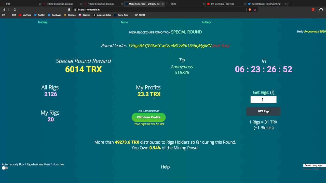Screen dimensions: 326x183
Task: Open the bookmarks folder icon
Action: (x=4, y=15)
